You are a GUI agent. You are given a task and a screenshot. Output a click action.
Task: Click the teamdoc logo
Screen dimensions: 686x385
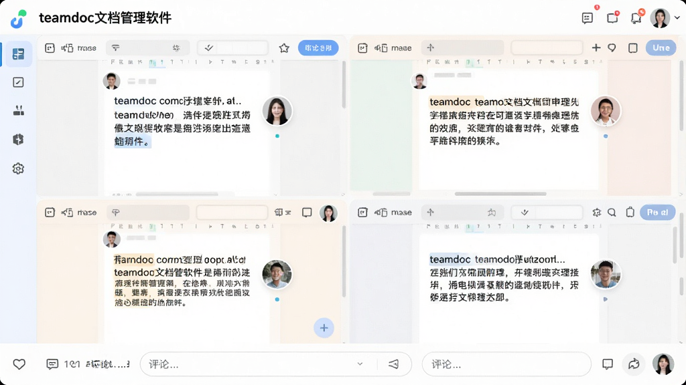19,19
